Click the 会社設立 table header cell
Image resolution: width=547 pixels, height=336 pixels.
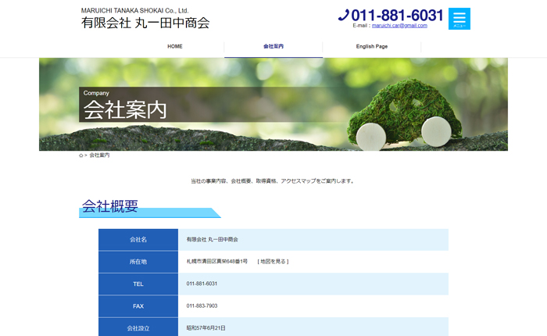[x=138, y=327]
